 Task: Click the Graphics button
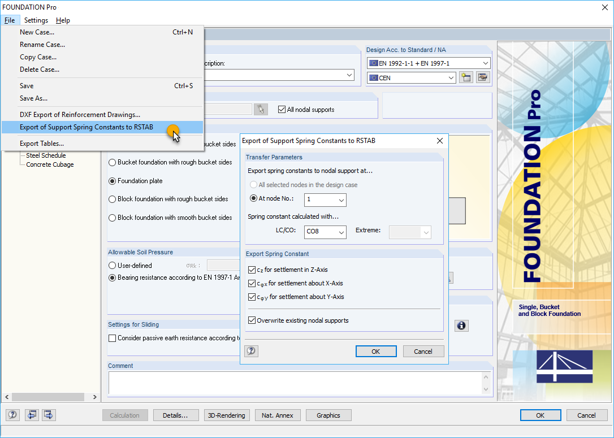(x=328, y=415)
